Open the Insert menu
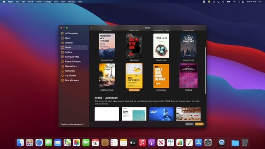Image resolution: width=265 pixels, height=149 pixels. [30, 2]
